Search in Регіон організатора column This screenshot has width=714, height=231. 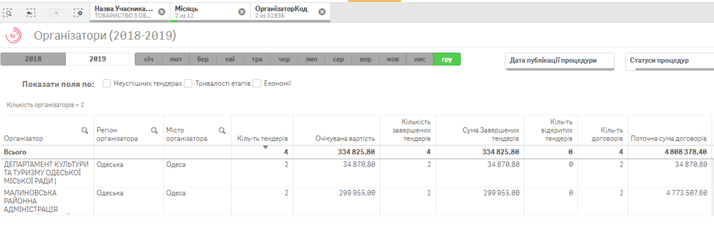(x=154, y=130)
